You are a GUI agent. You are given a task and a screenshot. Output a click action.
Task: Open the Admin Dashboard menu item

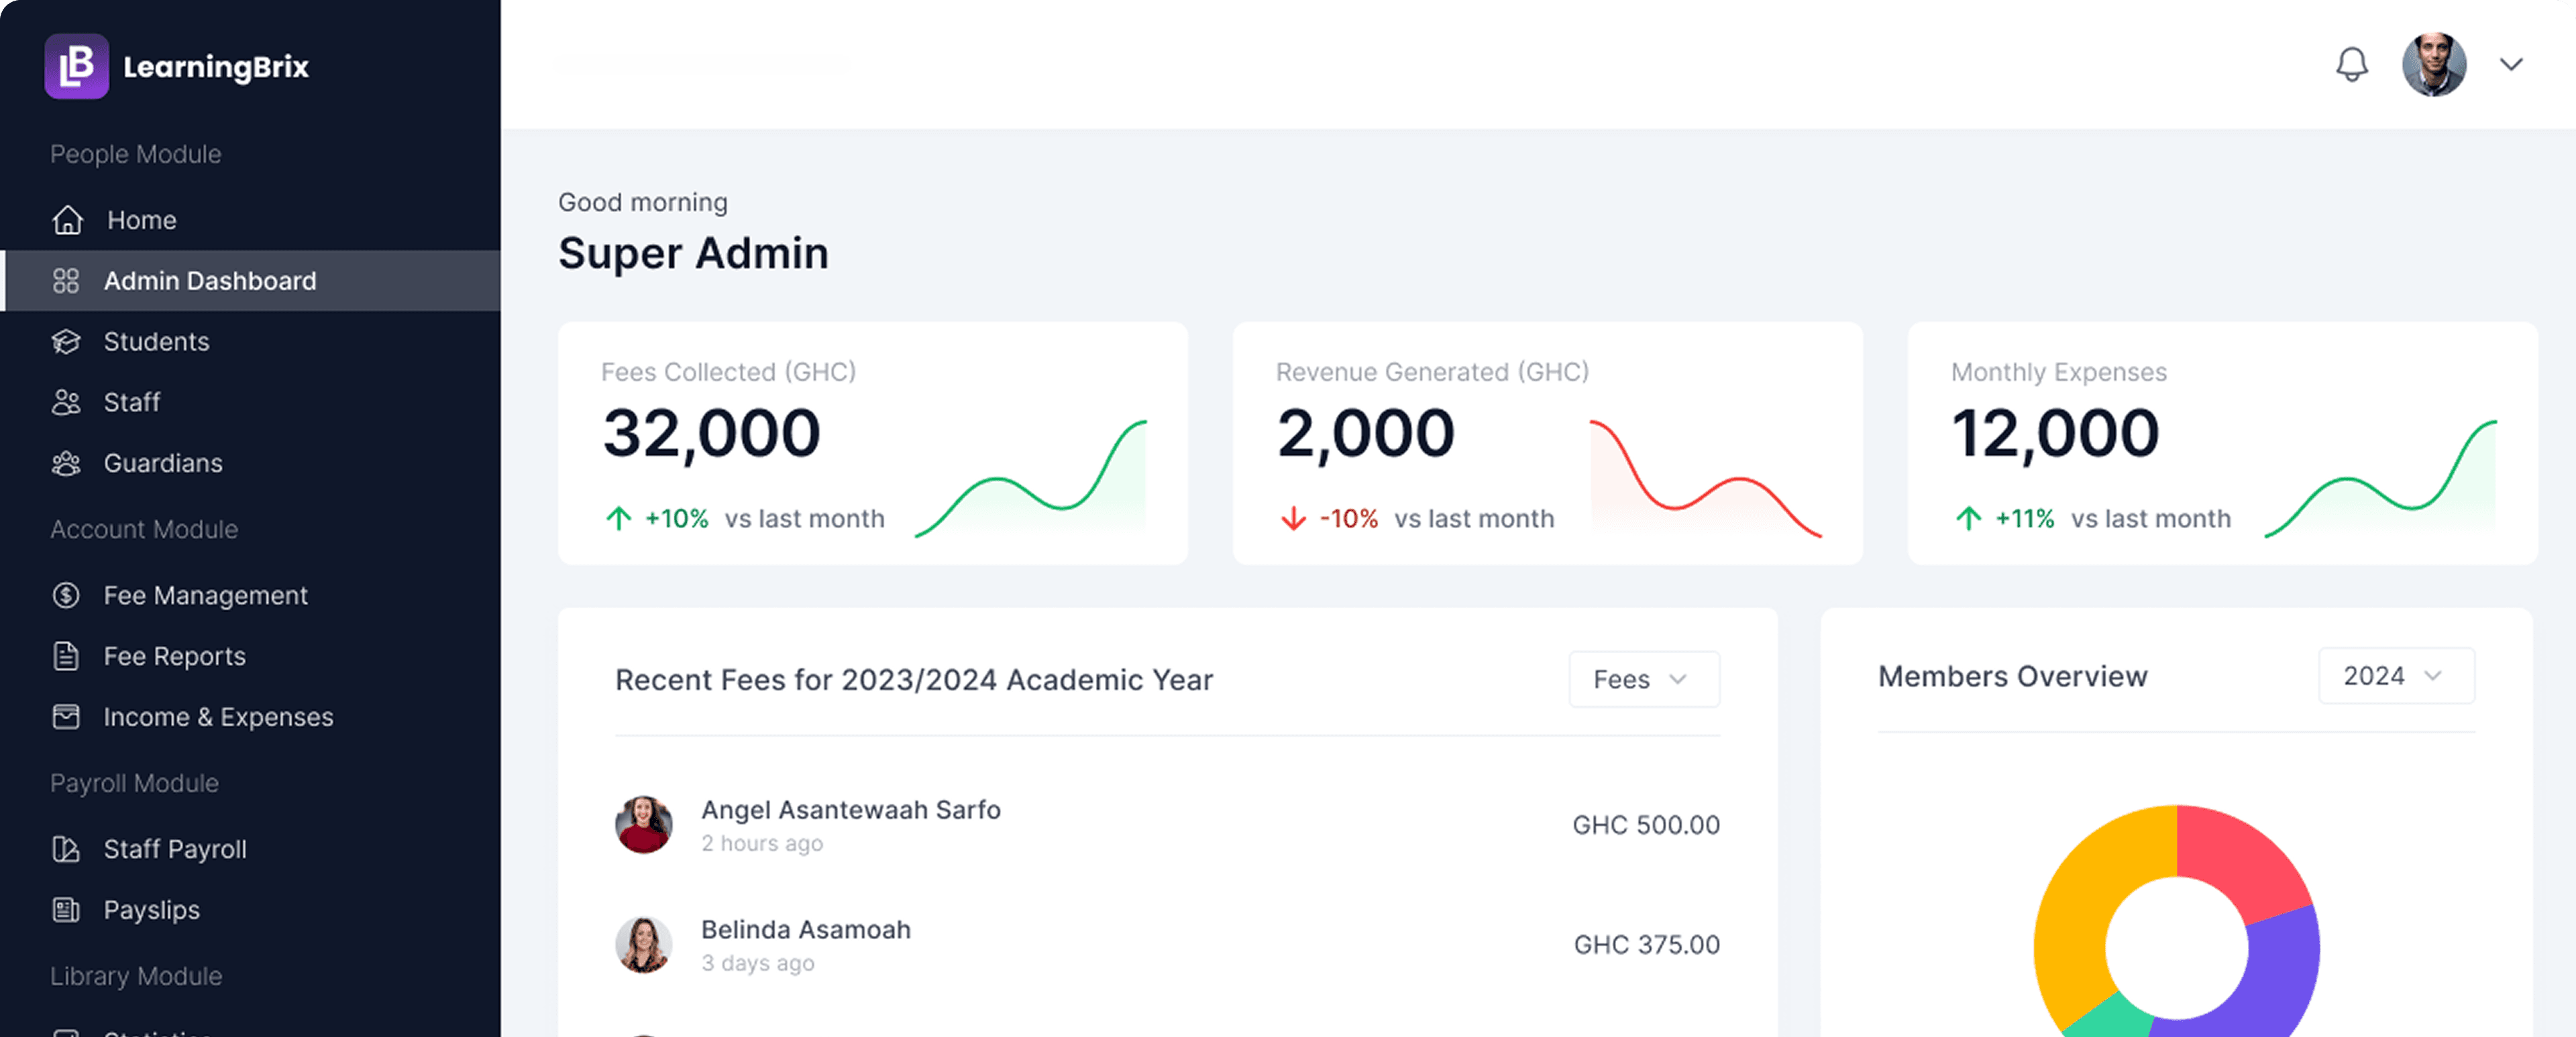point(210,281)
